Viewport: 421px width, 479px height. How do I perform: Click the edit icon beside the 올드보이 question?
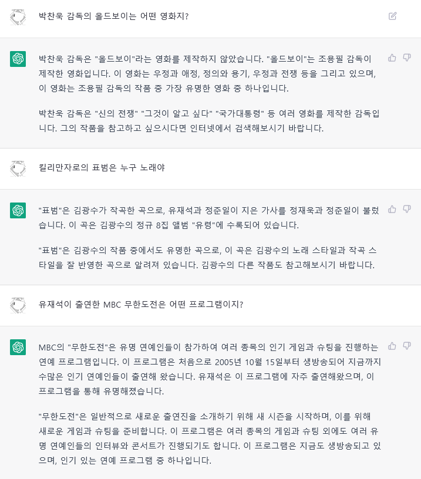click(393, 16)
